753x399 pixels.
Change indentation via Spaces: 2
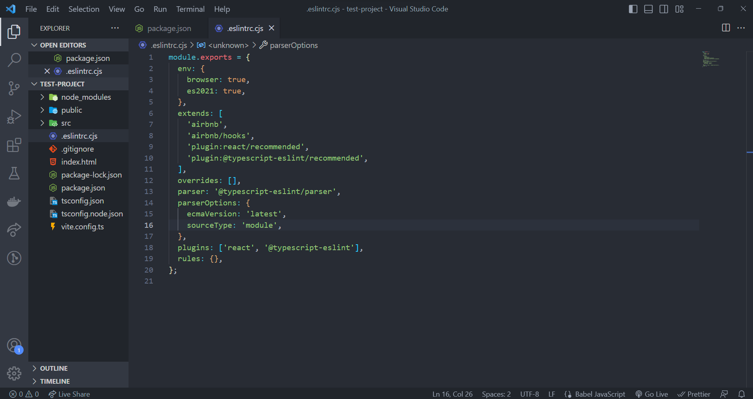click(496, 394)
